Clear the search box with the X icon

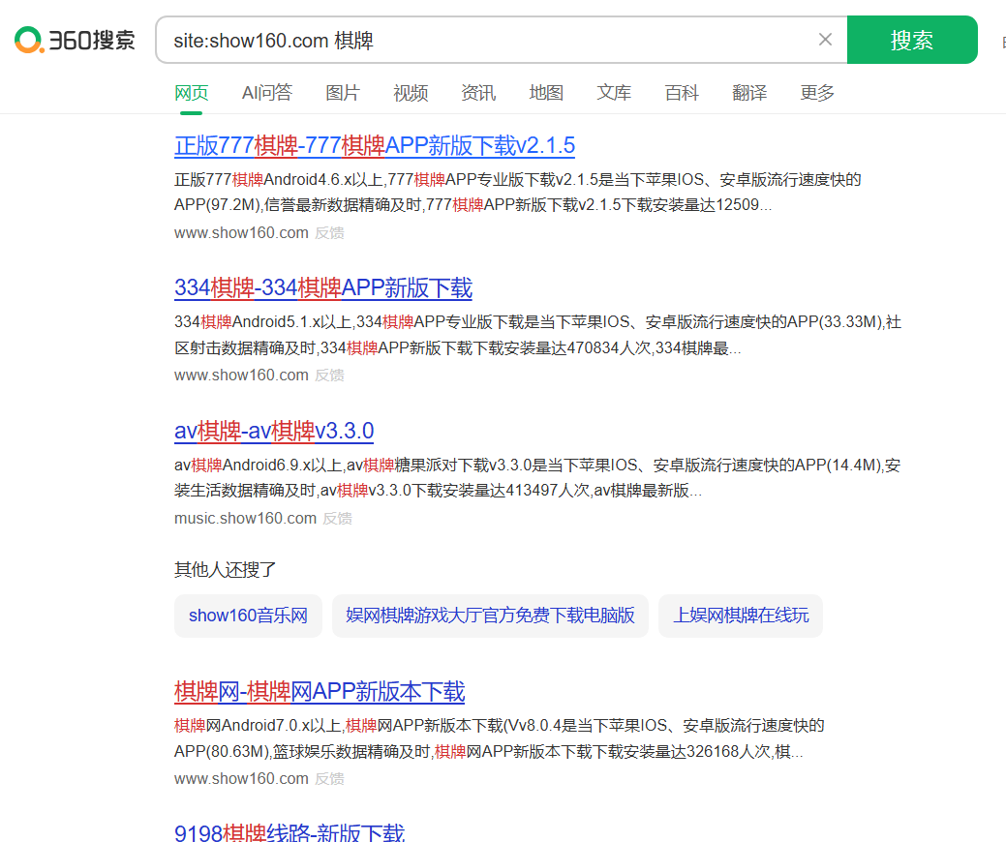pos(825,40)
